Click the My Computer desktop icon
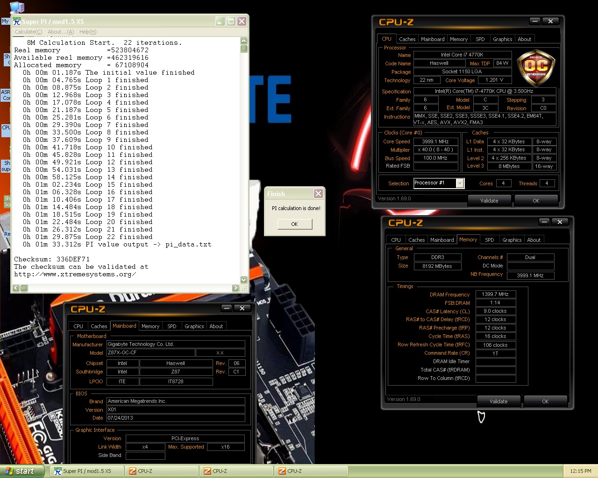Viewport: 598px width, 478px height. (16, 7)
